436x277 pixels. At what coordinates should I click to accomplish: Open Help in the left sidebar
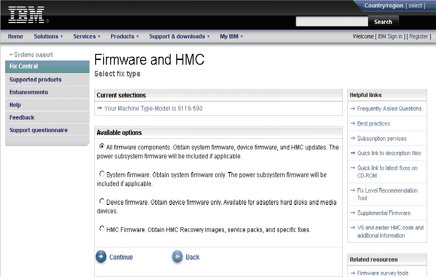point(47,105)
